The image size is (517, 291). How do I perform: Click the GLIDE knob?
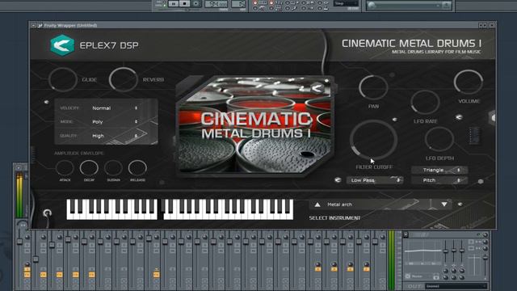pos(63,79)
